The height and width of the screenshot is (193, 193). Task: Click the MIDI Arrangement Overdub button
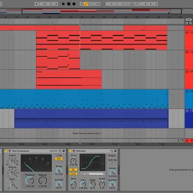click(x=82, y=4)
